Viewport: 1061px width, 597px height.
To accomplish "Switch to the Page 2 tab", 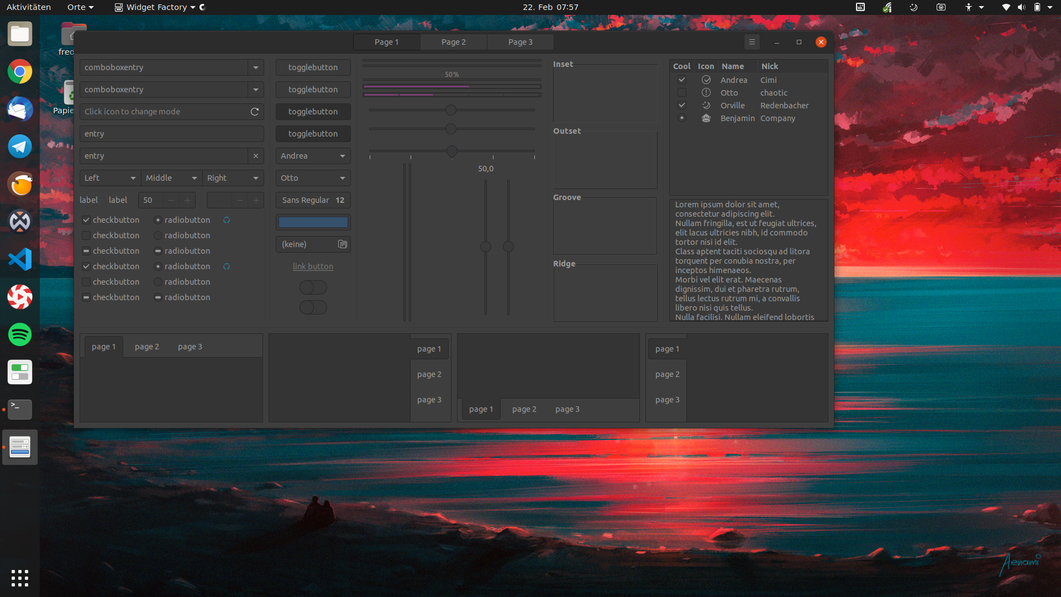I will pos(453,42).
